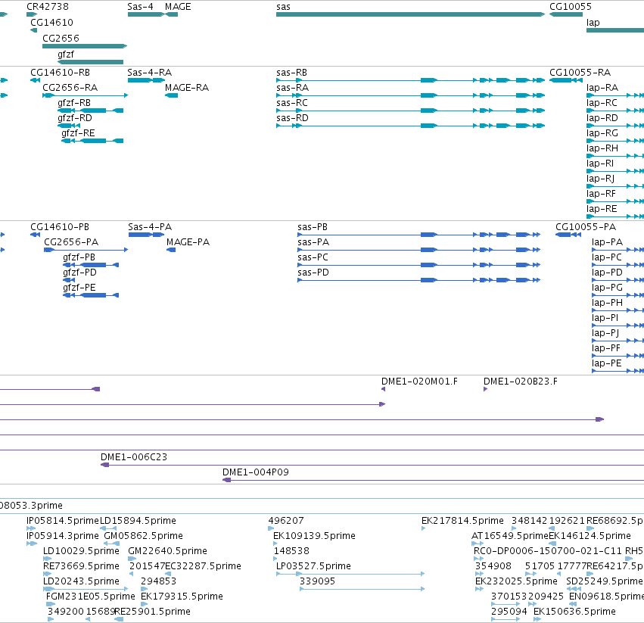Viewport: 644px width, 623px height.
Task: Select transcript gfzf-RB label
Action: coord(74,103)
